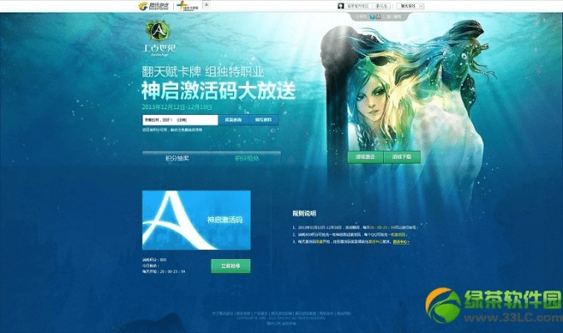This screenshot has height=333, width=563.
Task: Switch to the 积分抽奖 points lottery tab
Action: (x=177, y=157)
